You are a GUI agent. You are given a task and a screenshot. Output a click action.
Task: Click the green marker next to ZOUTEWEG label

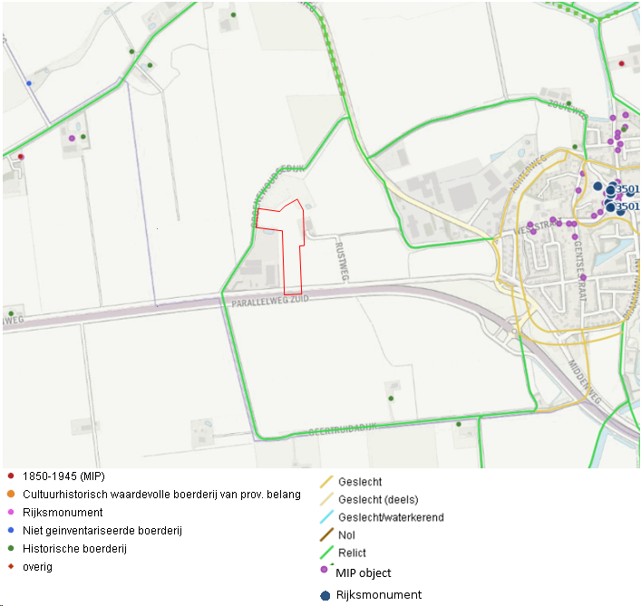click(x=568, y=103)
